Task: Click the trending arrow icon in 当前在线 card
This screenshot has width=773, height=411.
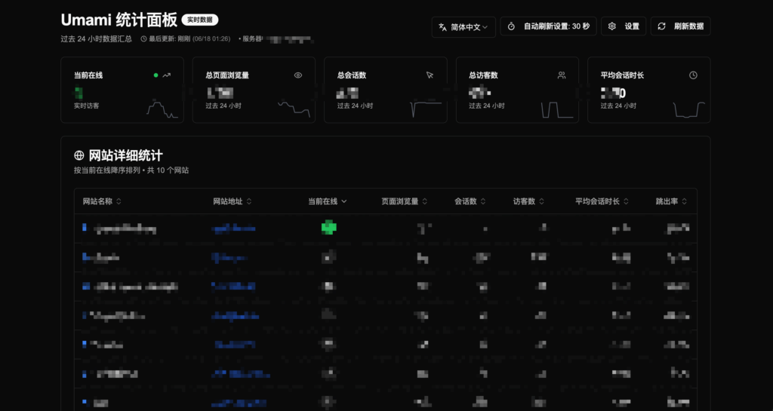Action: (166, 75)
